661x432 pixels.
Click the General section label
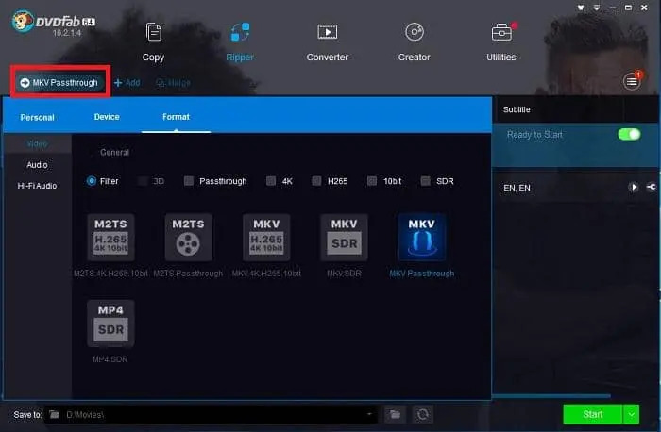[114, 153]
